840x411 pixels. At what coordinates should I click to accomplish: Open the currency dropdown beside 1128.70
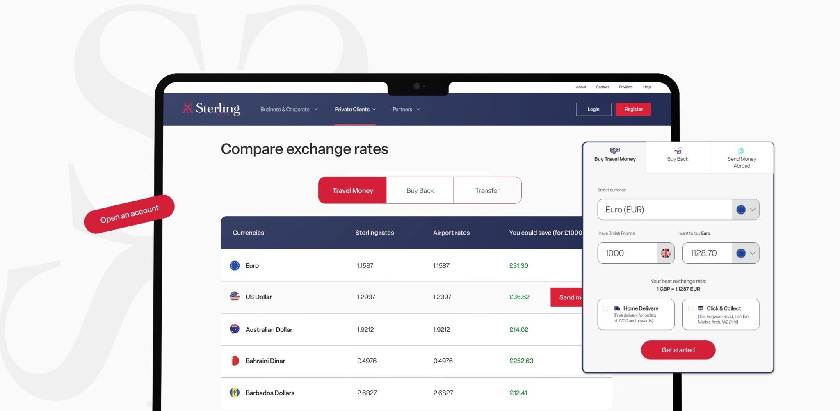746,253
